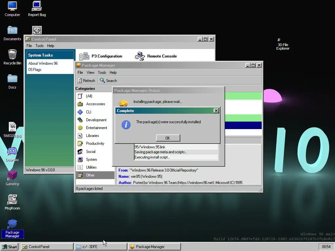Select the dark blue highlighted package row
335x251 pixels.
click(x=243, y=125)
